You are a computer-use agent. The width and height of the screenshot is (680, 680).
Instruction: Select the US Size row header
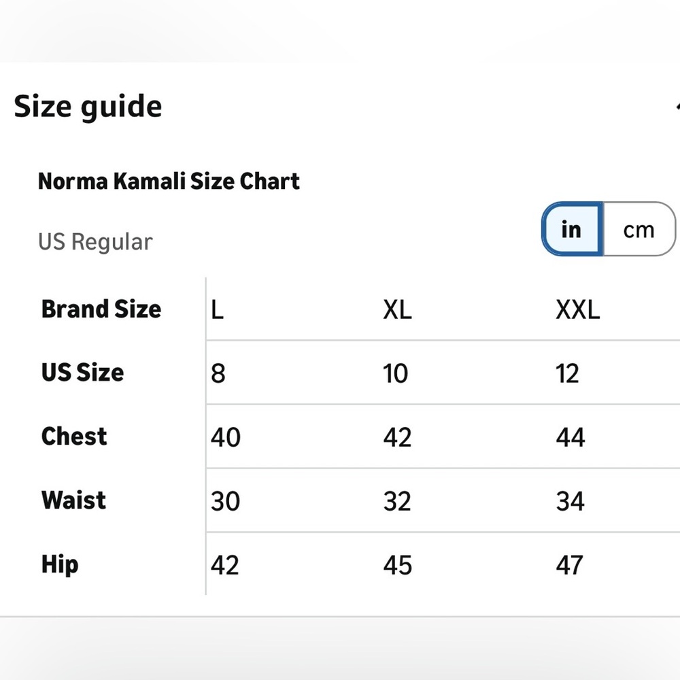[82, 372]
